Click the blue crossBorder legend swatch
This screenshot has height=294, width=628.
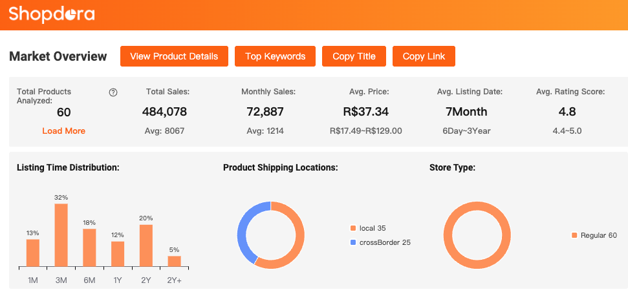[x=352, y=242]
